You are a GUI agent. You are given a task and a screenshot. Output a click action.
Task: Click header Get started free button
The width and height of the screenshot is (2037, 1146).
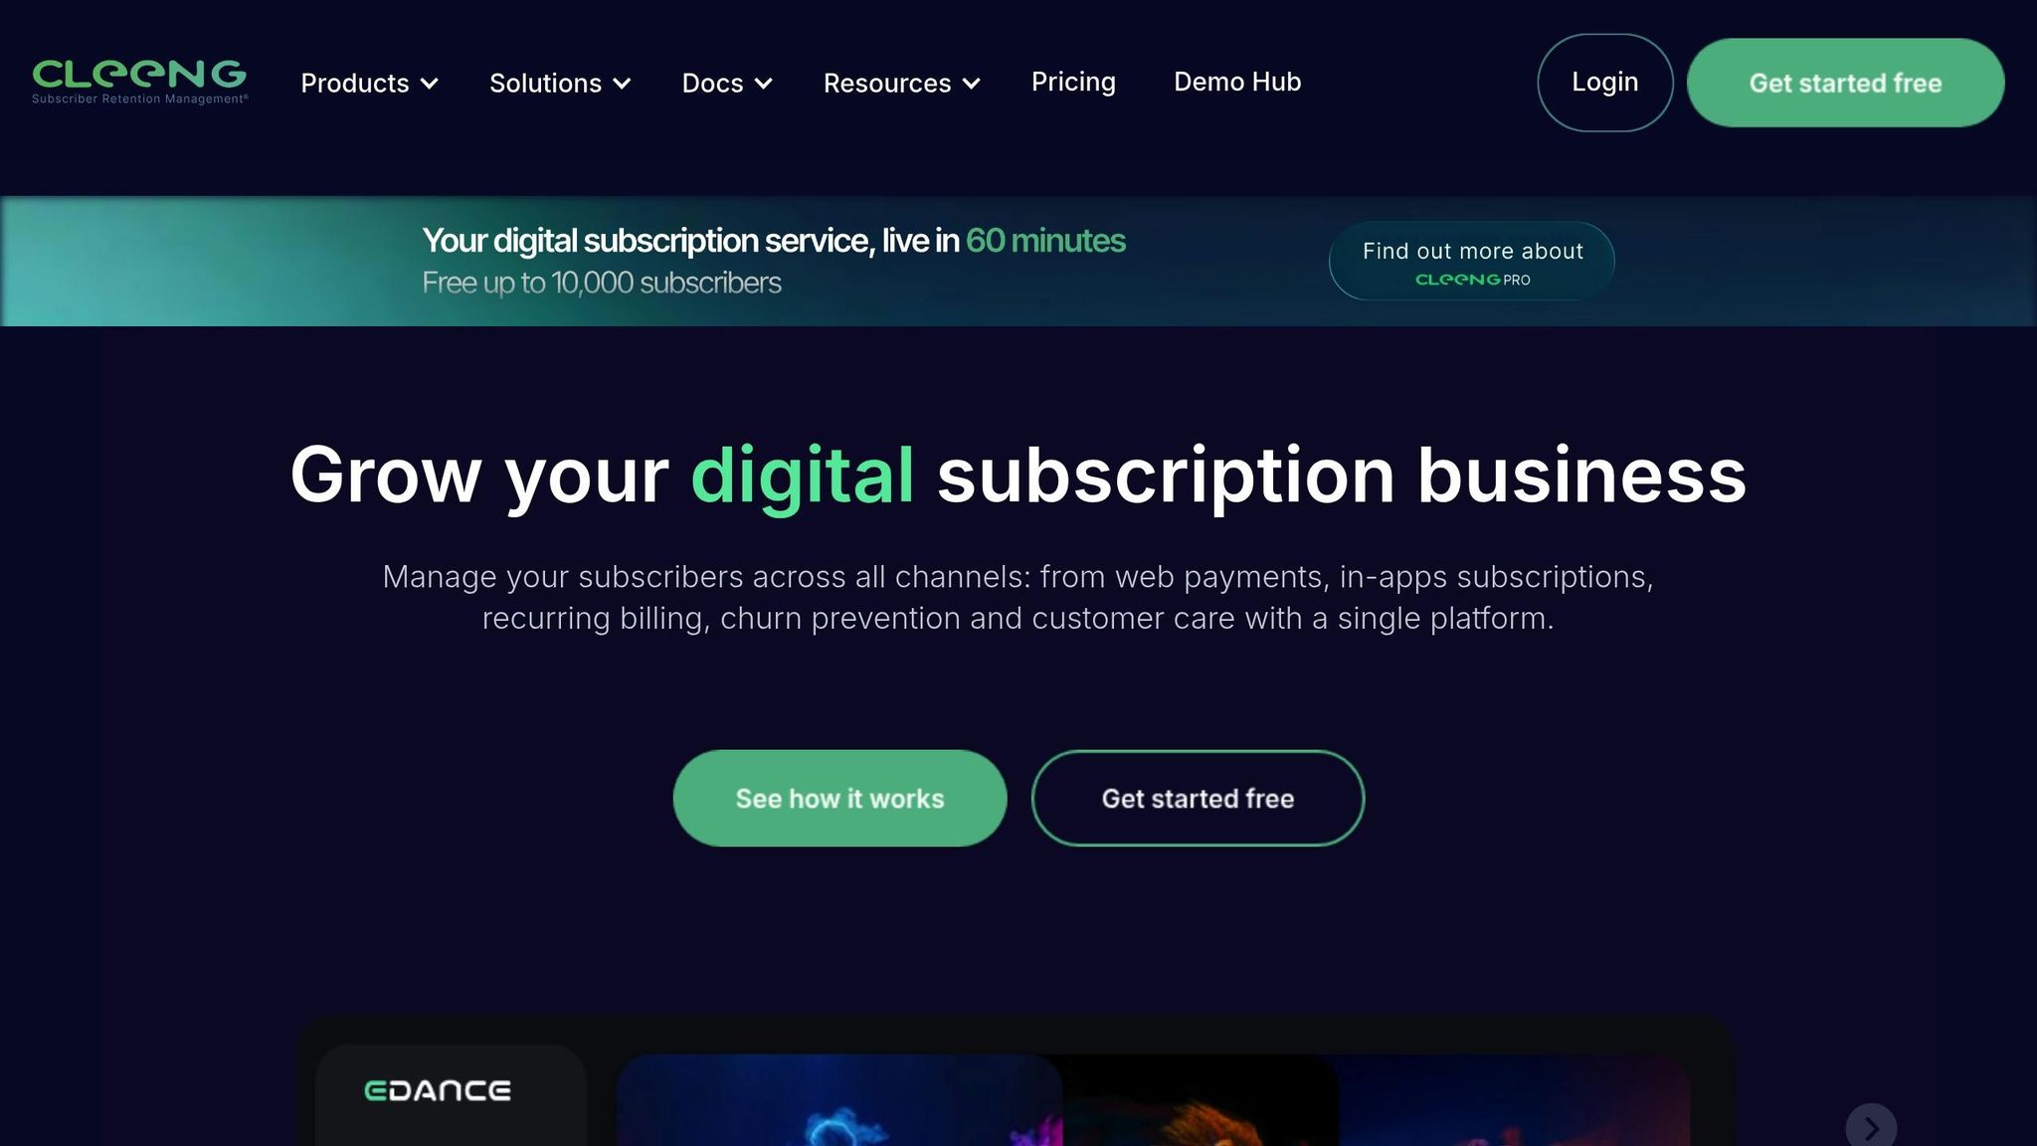1845,83
